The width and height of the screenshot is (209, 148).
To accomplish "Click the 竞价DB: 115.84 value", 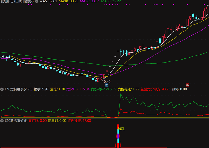I will coord(78,89).
